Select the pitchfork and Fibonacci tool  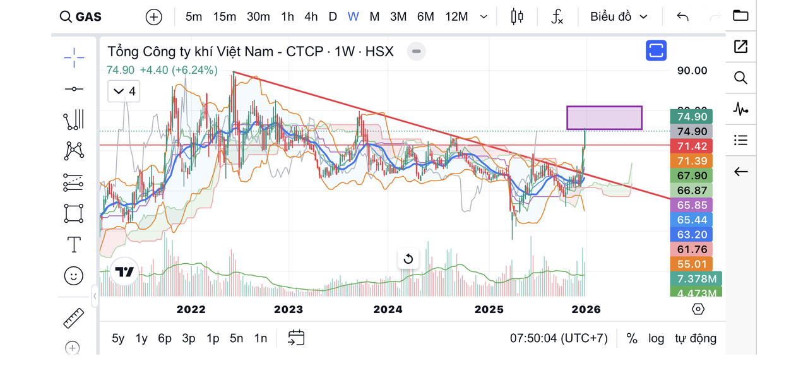74,119
